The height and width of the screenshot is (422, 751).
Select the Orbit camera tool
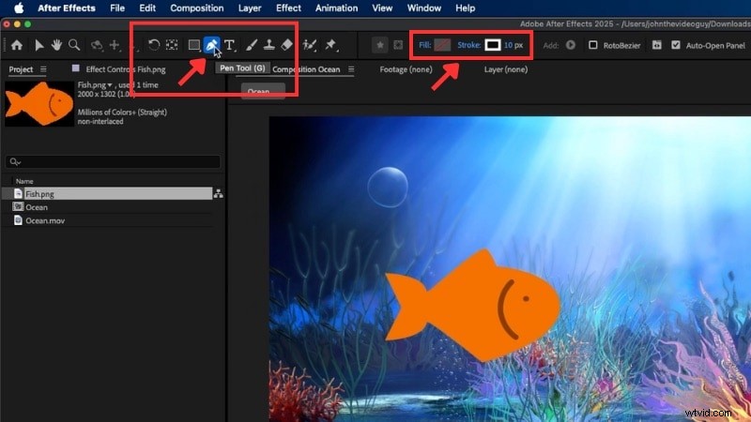tap(97, 45)
